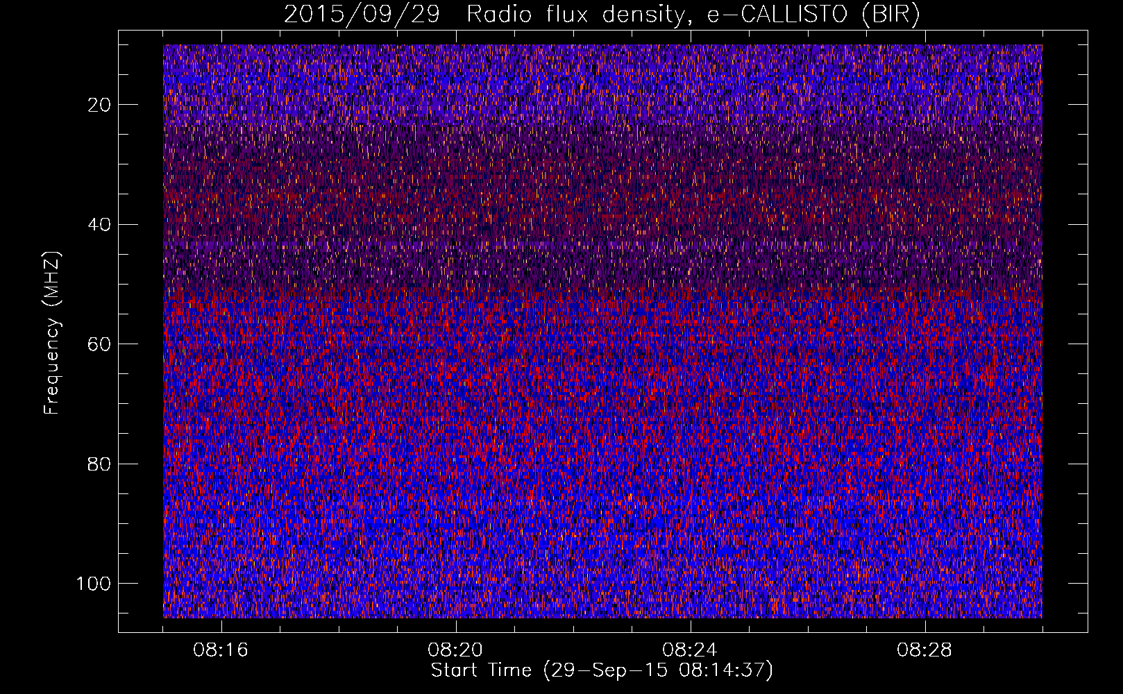
Task: Select the 'Frequency (MHZ)' axis label
Action: pos(52,333)
